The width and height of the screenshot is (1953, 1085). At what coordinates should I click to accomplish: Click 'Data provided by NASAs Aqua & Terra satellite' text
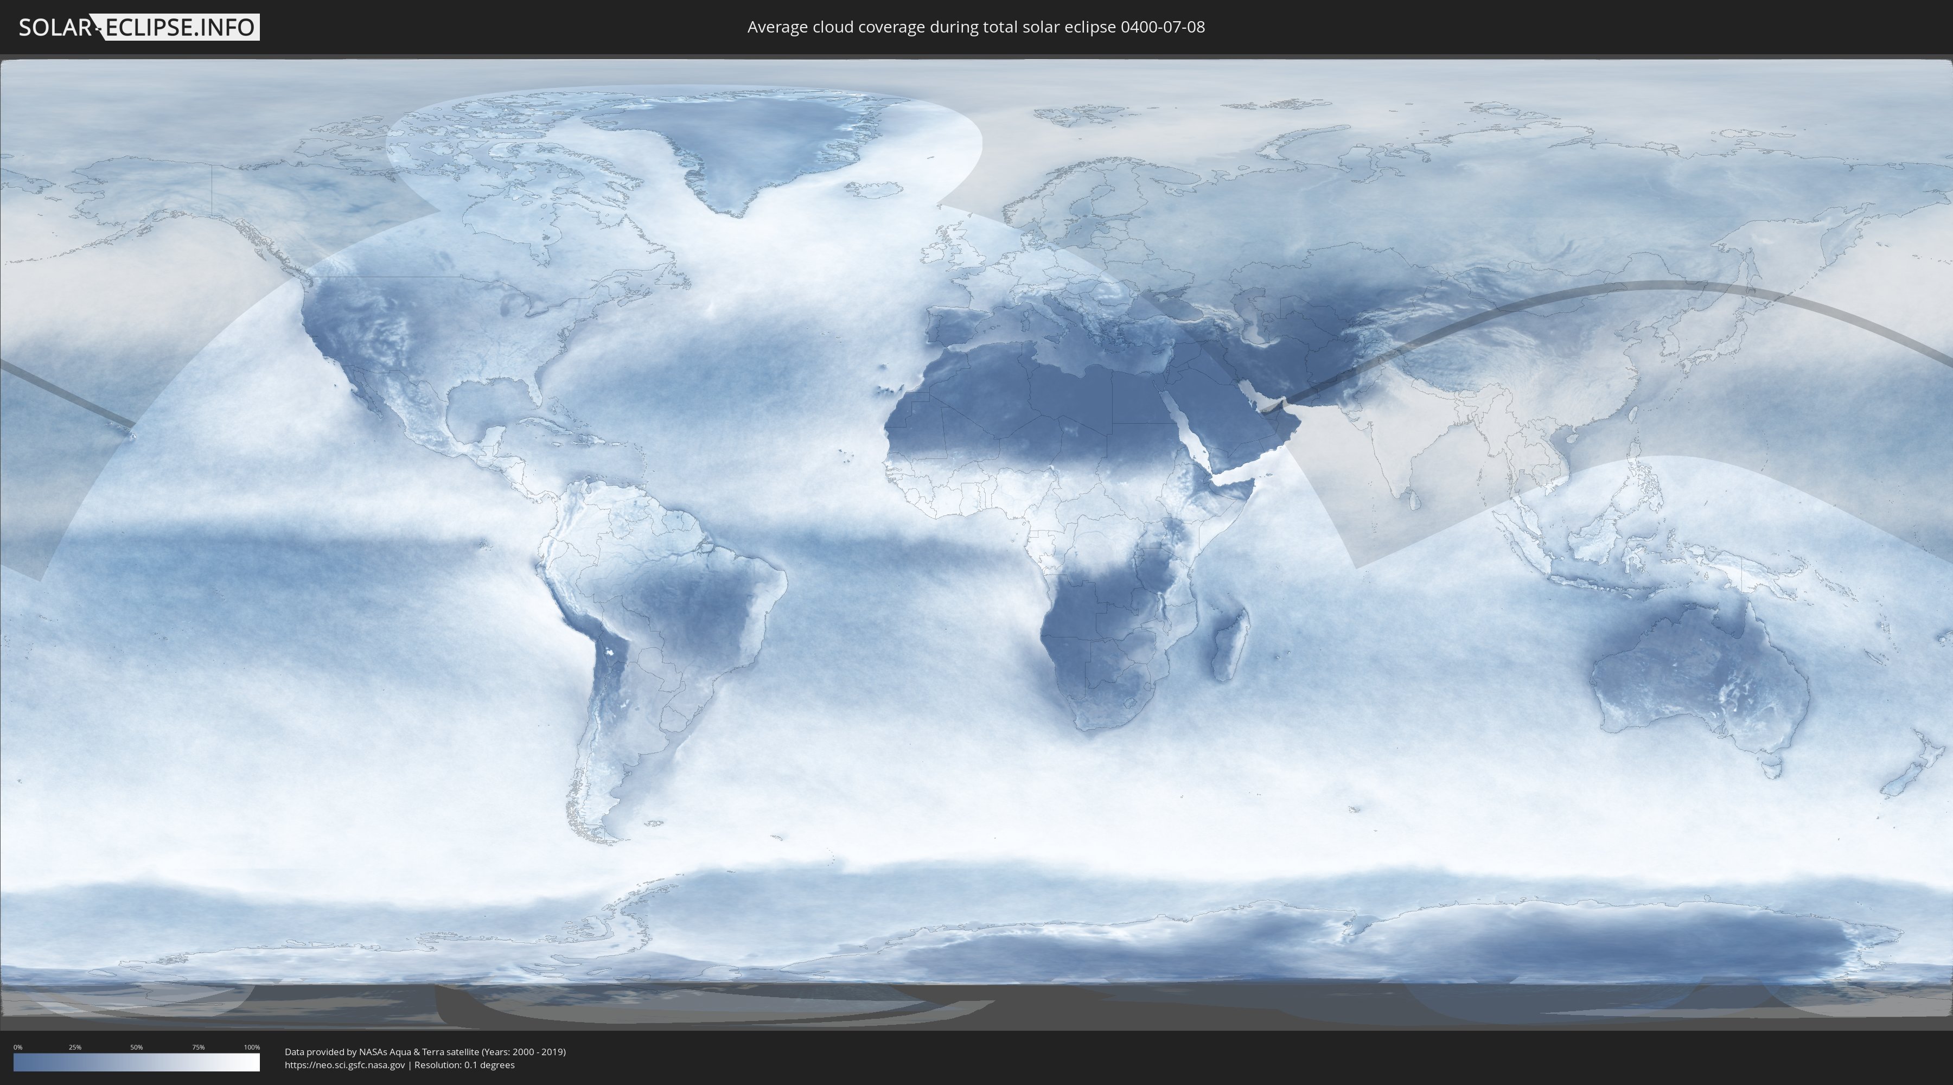pyautogui.click(x=382, y=1052)
